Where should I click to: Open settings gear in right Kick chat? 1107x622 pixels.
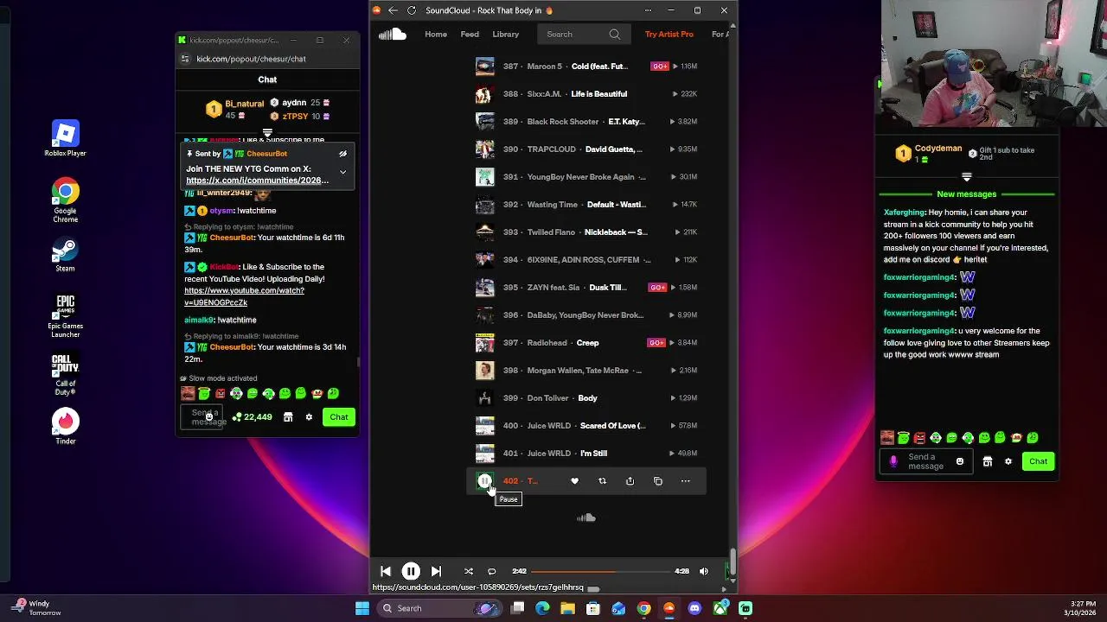point(1008,461)
